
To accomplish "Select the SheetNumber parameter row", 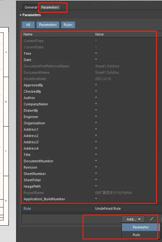I will pyautogui.click(x=89, y=174).
